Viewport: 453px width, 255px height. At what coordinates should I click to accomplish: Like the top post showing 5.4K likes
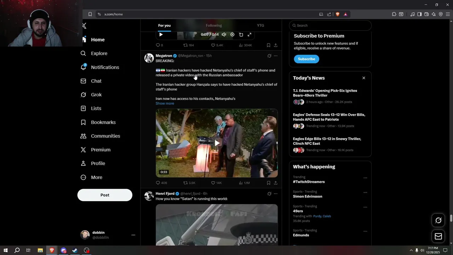(x=217, y=45)
